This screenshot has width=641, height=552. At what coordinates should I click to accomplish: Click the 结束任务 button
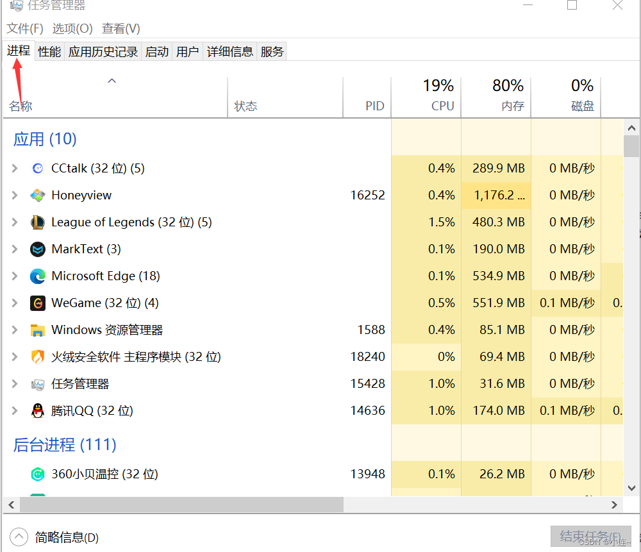(x=591, y=536)
